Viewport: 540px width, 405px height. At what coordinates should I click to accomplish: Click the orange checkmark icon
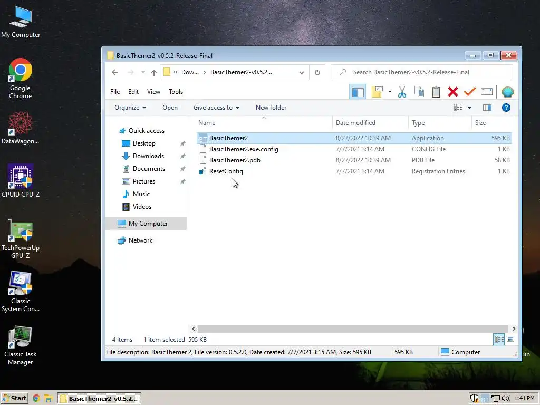point(470,92)
